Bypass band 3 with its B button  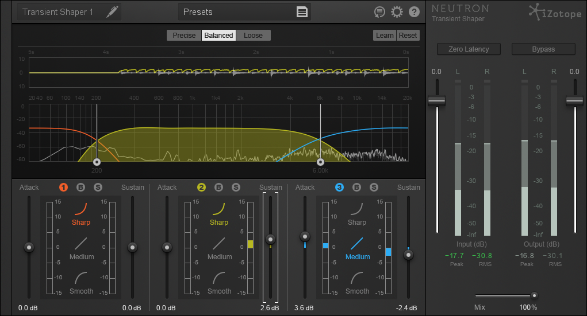point(356,187)
